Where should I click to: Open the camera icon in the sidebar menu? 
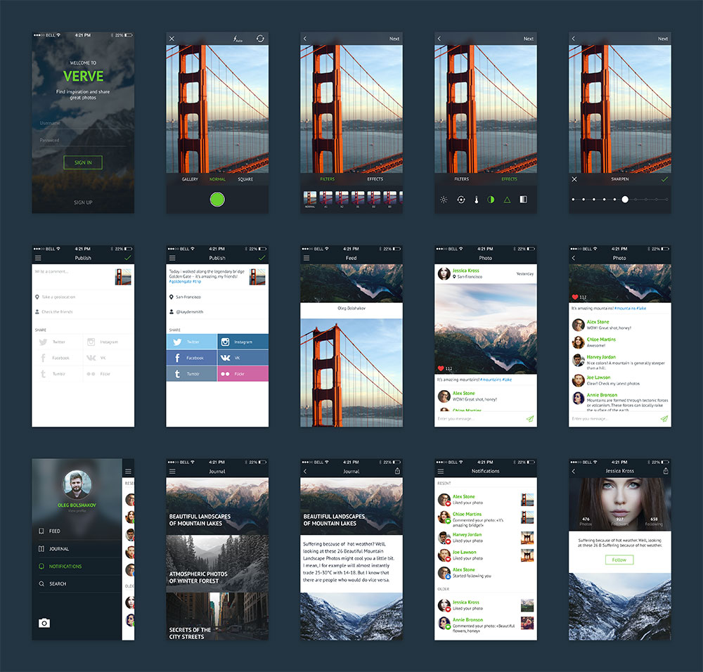pos(44,623)
